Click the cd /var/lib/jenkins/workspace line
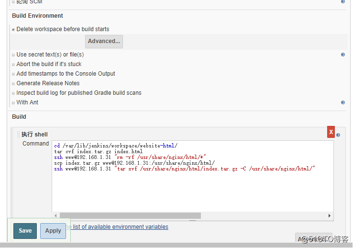353x248 pixels. click(116, 146)
